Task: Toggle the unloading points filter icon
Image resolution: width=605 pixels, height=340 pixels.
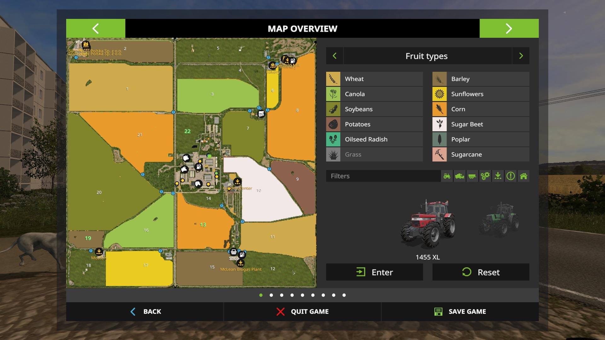Action: 498,176
